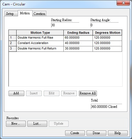Click the 60.000000 ending radius cell
Viewport: 132px width, 139px height.
coord(78,38)
